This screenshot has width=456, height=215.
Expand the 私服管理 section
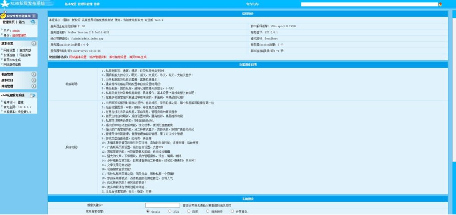(34, 74)
